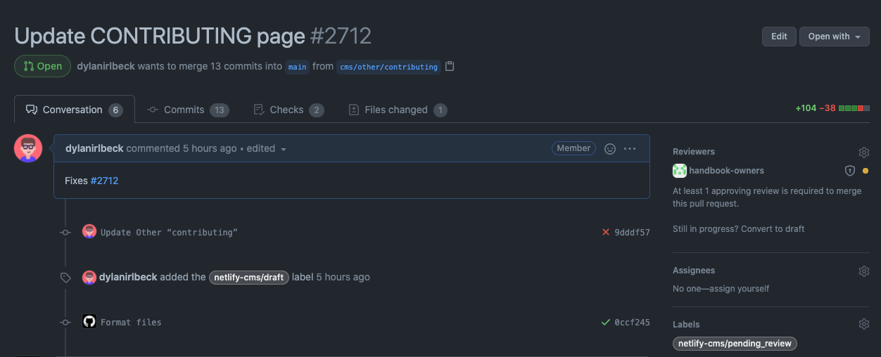Open commit 9dddf57 link

632,233
